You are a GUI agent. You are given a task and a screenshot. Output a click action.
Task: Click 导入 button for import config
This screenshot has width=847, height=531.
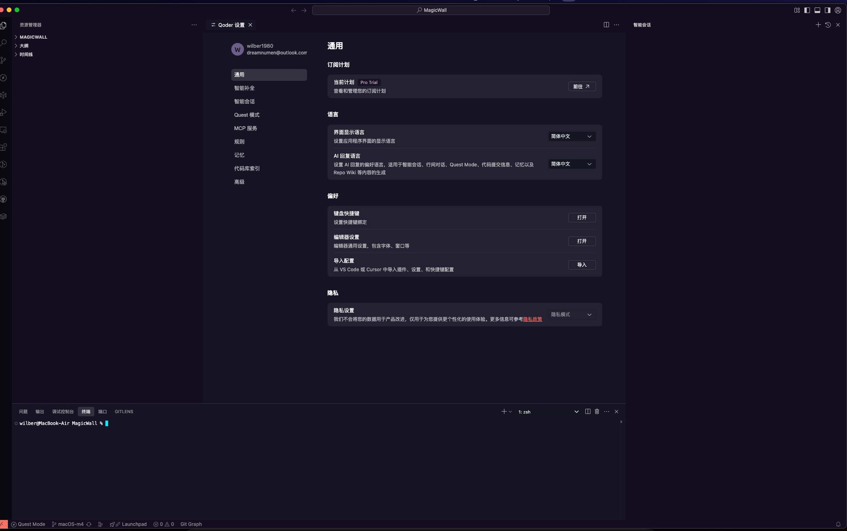582,265
